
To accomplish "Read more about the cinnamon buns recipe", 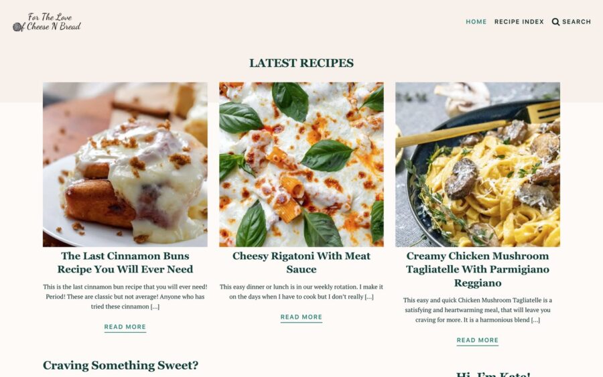I will [125, 327].
